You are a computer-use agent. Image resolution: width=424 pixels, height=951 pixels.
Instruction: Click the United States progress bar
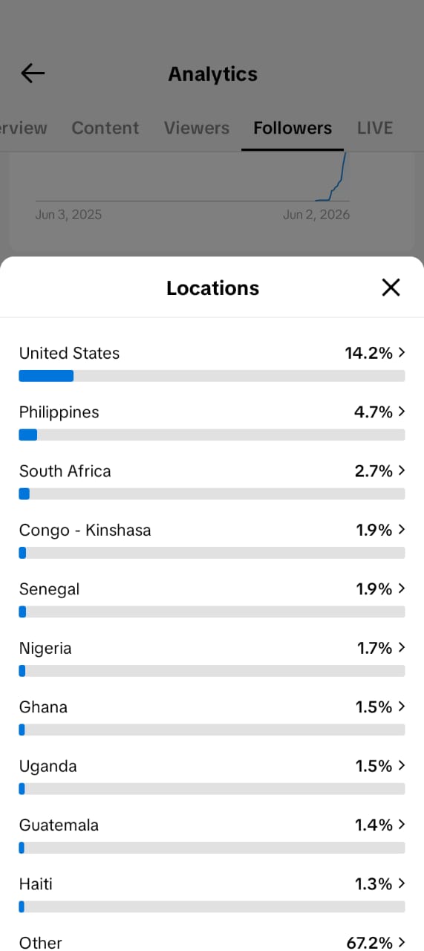coord(212,376)
